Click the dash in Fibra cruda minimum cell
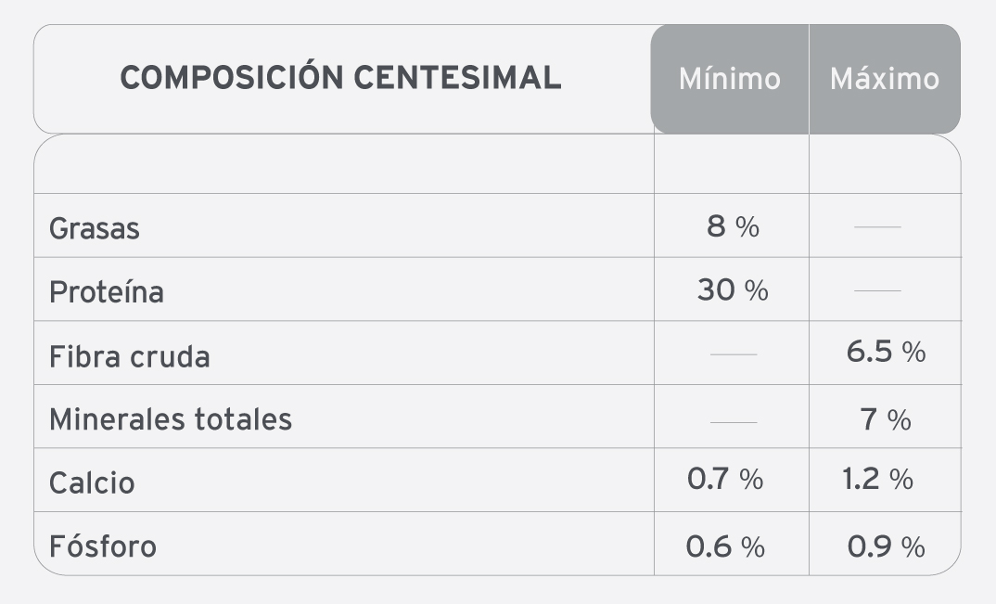The image size is (996, 604). tap(733, 354)
